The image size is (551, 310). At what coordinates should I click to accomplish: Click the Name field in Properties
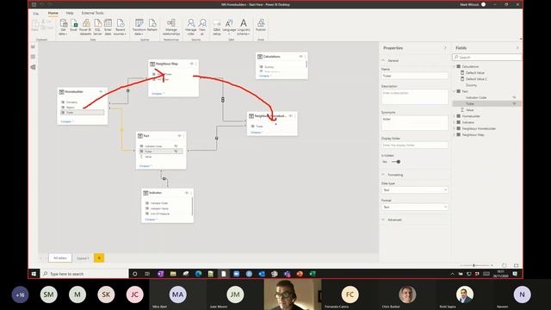tap(415, 76)
